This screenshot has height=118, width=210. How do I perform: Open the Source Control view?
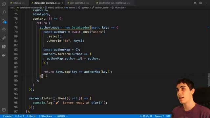pos(4,21)
